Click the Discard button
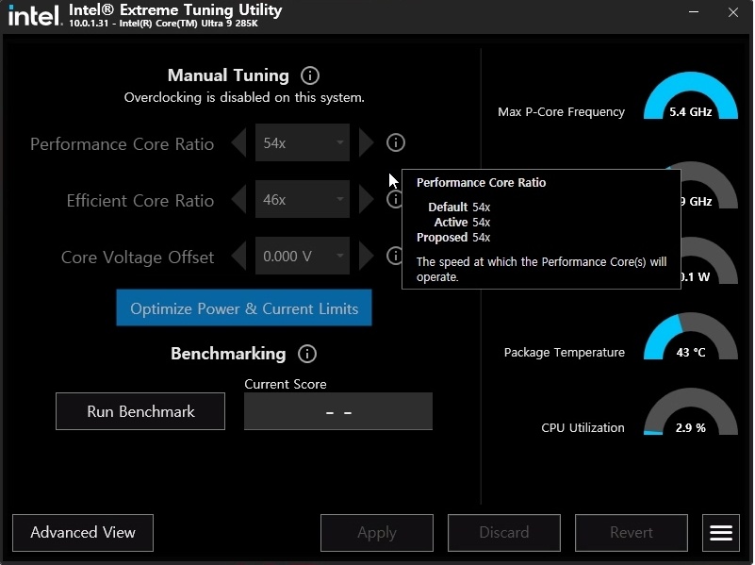755x565 pixels. pyautogui.click(x=504, y=533)
